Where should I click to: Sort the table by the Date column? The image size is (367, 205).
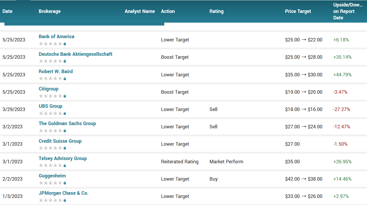click(x=7, y=11)
